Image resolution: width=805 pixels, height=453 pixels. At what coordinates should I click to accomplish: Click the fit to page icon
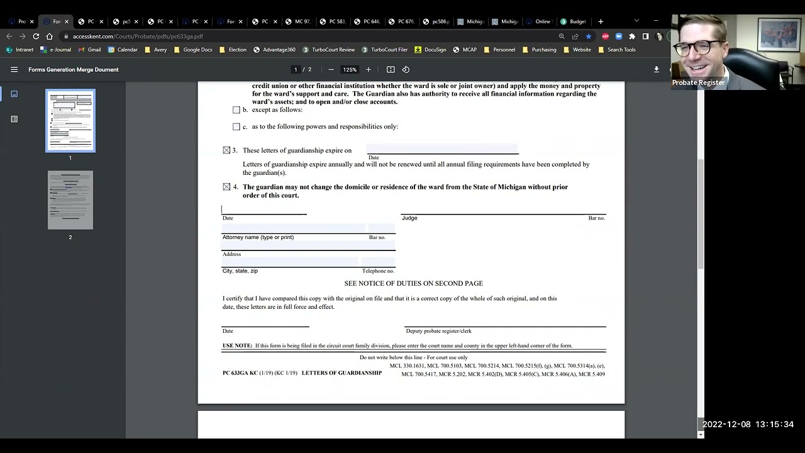(391, 69)
